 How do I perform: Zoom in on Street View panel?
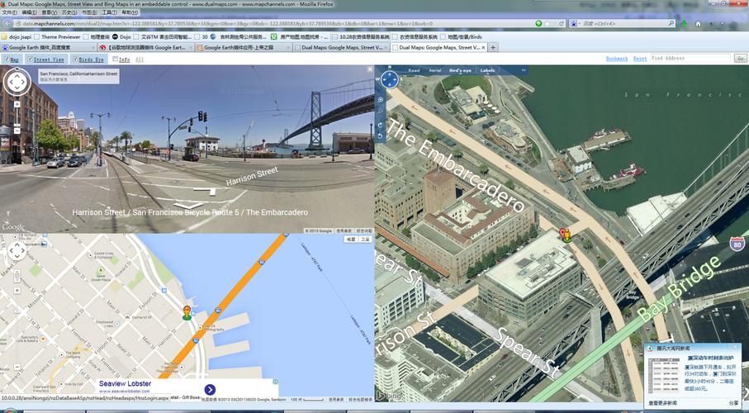click(x=17, y=104)
